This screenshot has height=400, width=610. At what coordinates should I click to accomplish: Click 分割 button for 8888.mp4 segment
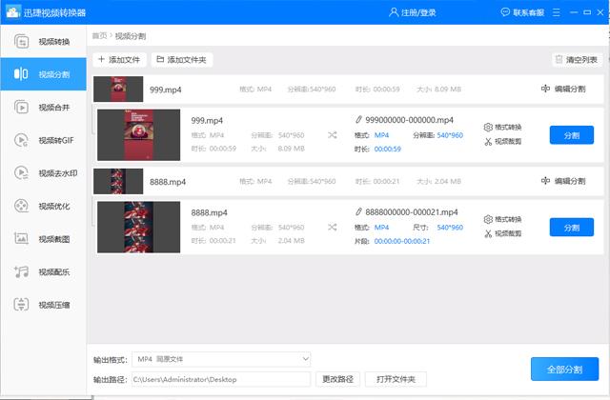point(572,228)
